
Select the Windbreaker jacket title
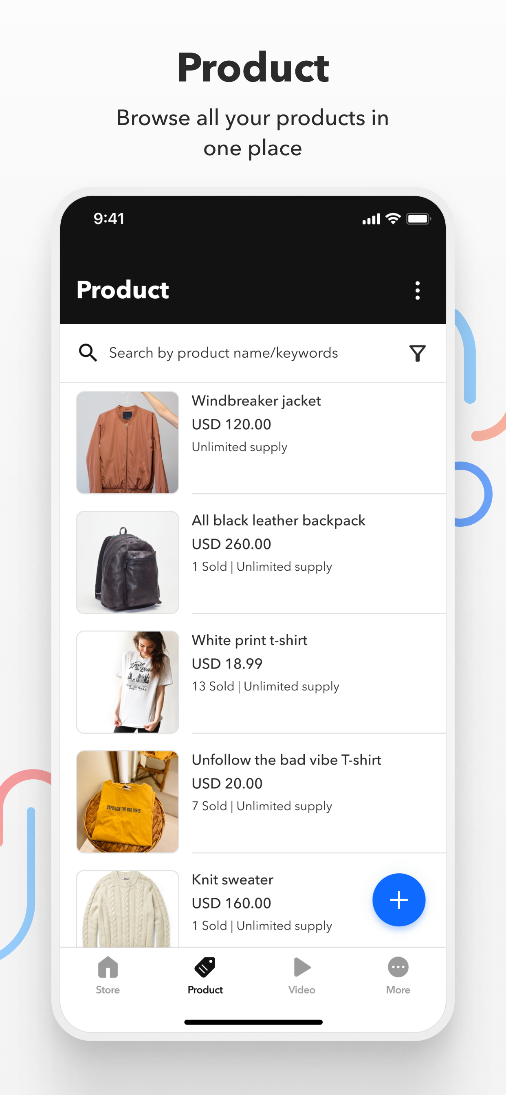click(256, 401)
